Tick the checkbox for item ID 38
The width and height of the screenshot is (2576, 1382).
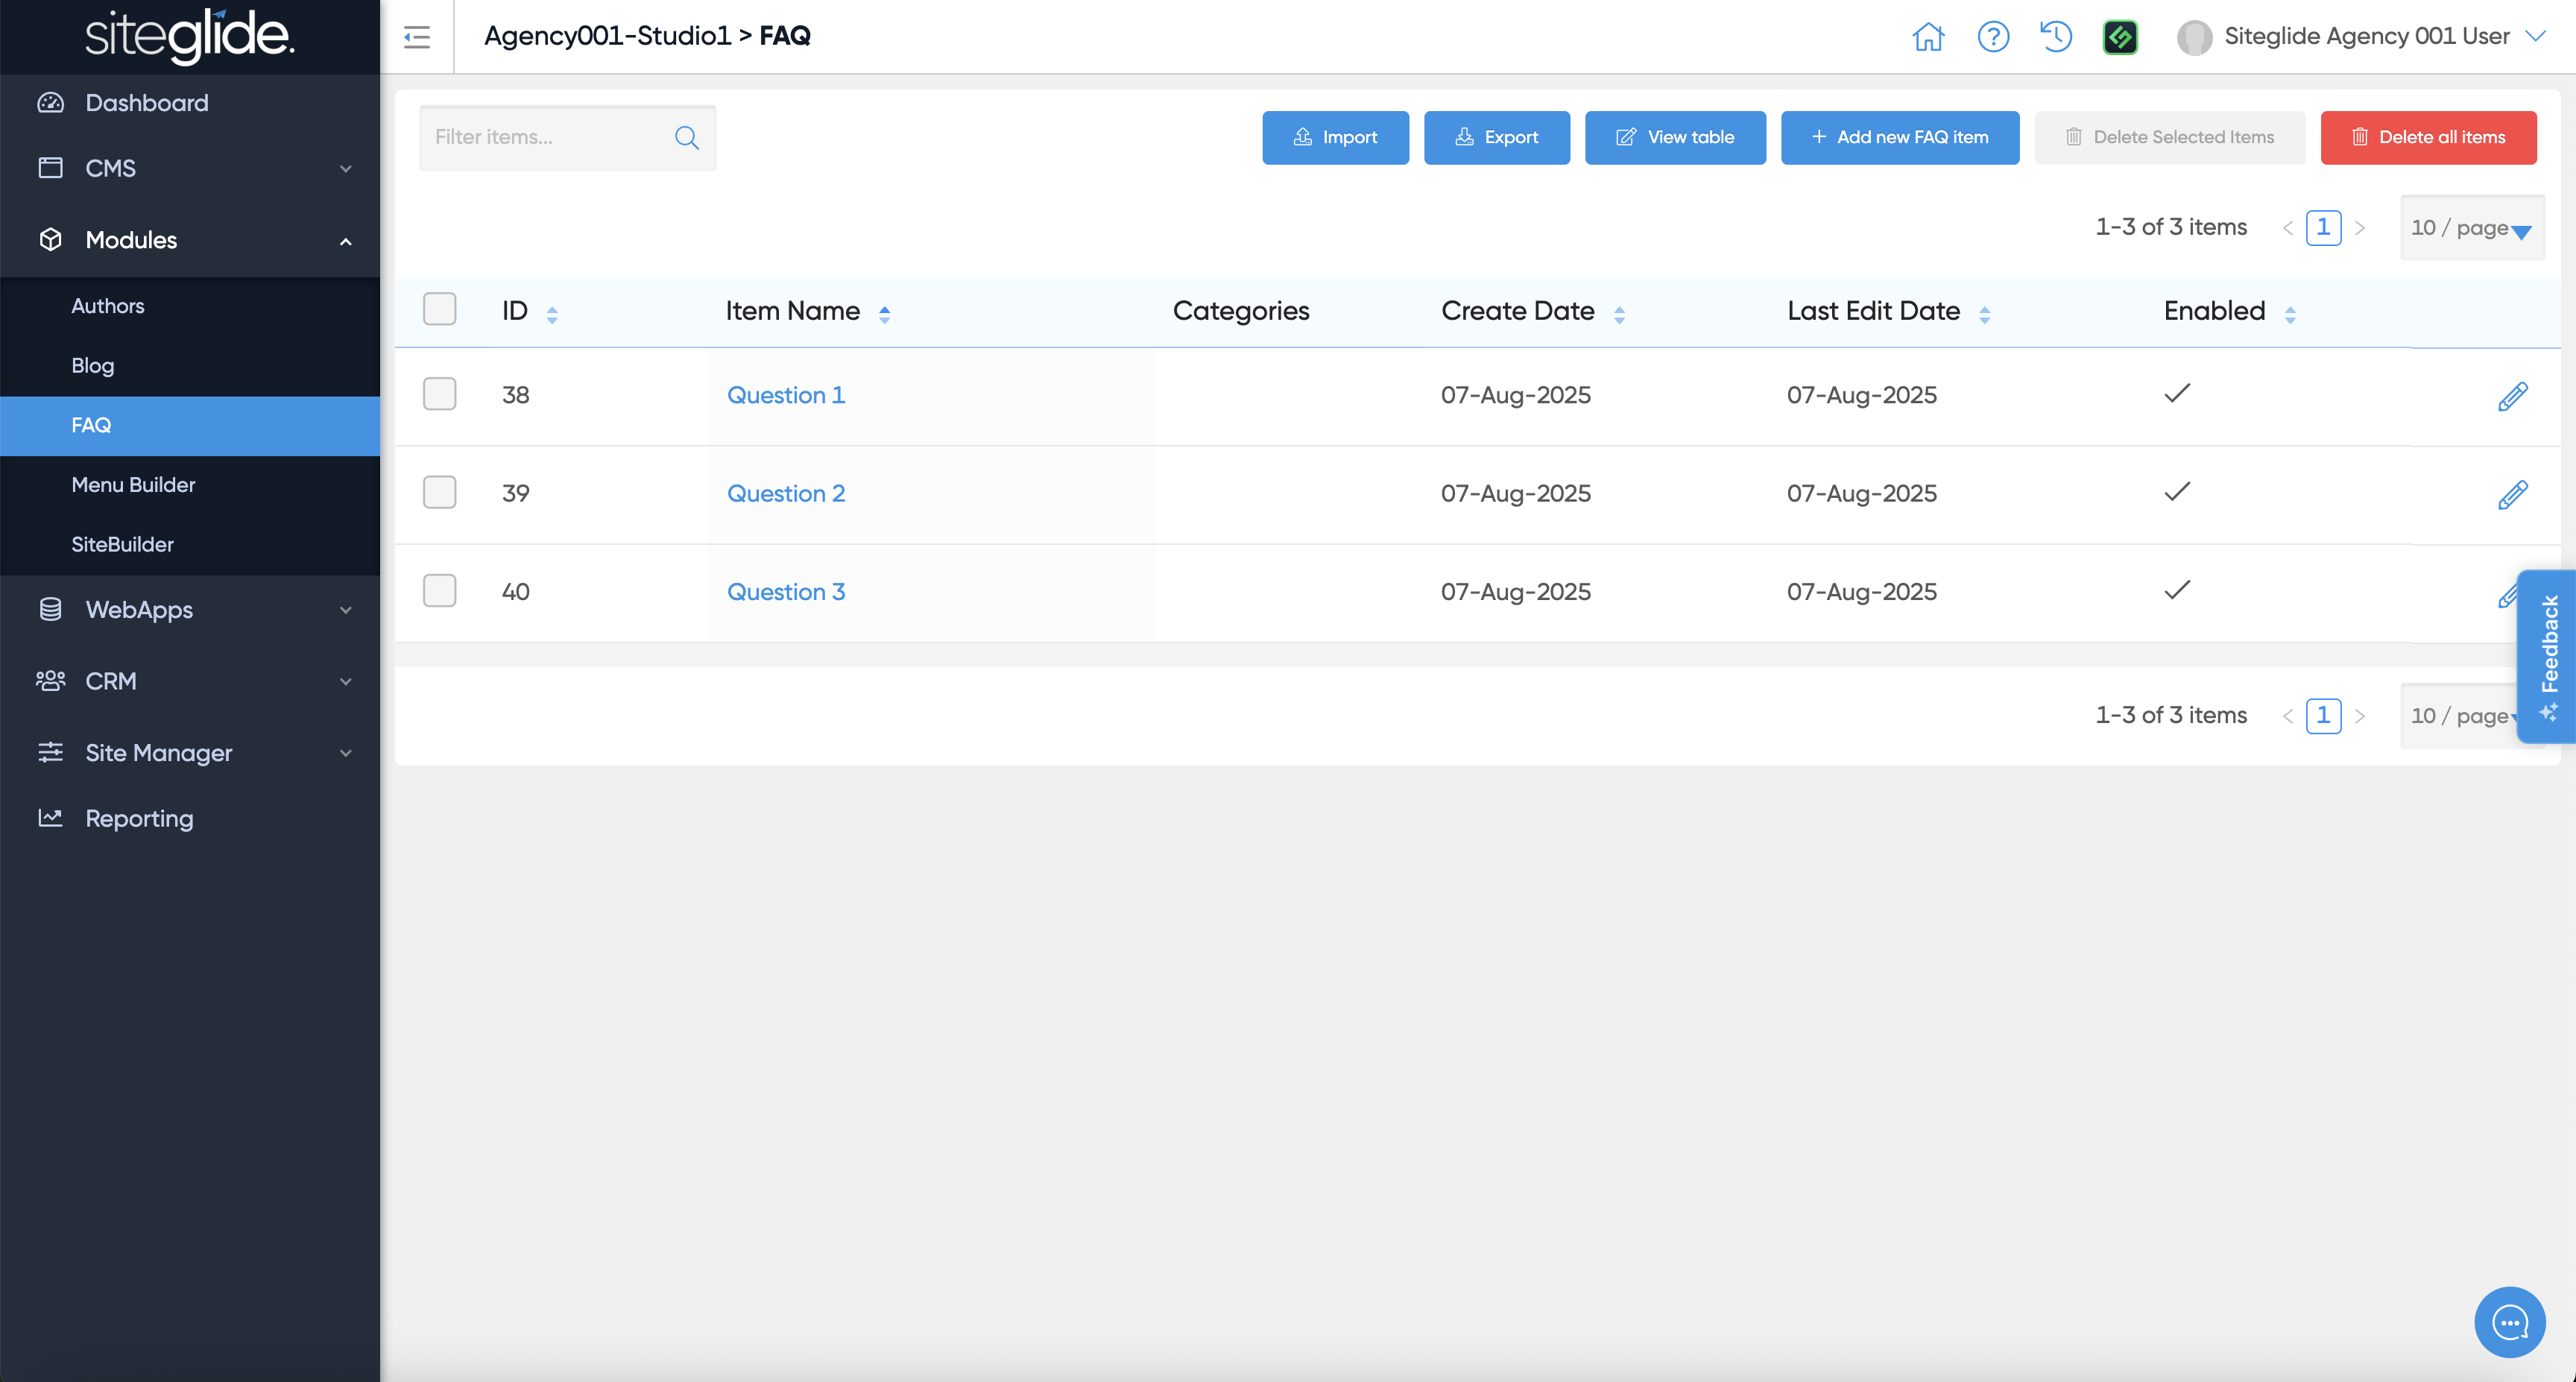tap(439, 394)
